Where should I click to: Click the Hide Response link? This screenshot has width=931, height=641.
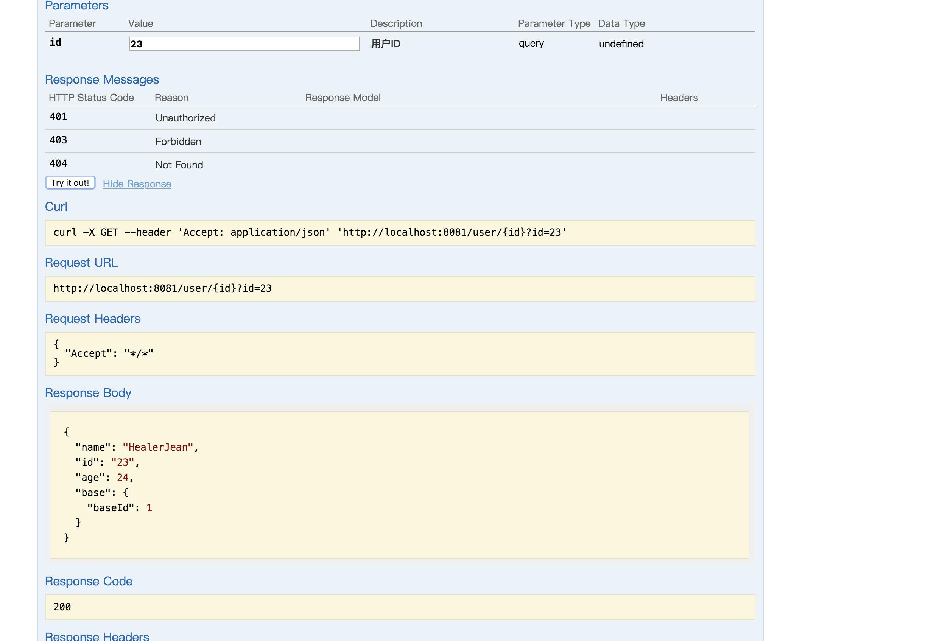137,184
